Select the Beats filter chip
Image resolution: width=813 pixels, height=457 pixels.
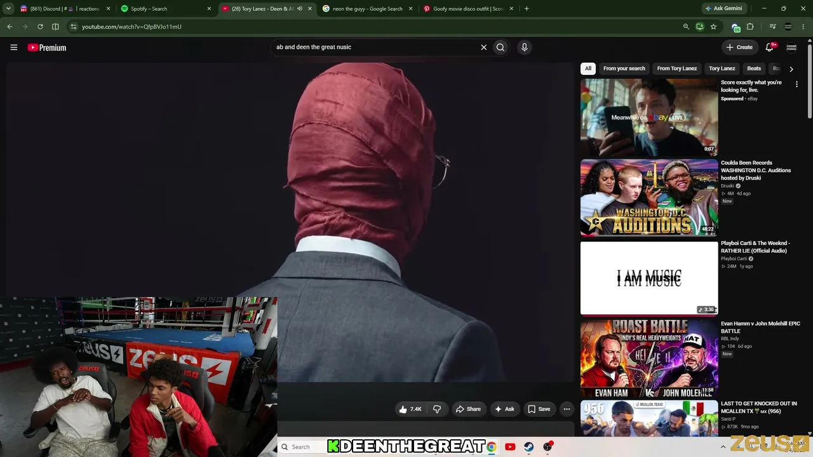coord(754,69)
